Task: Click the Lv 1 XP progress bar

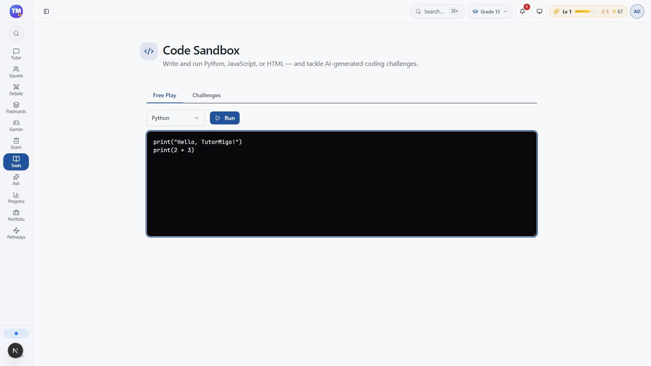Action: coord(586,11)
